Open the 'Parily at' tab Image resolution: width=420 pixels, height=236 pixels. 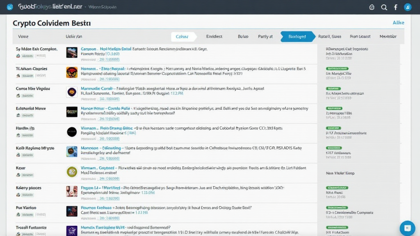[x=265, y=36]
